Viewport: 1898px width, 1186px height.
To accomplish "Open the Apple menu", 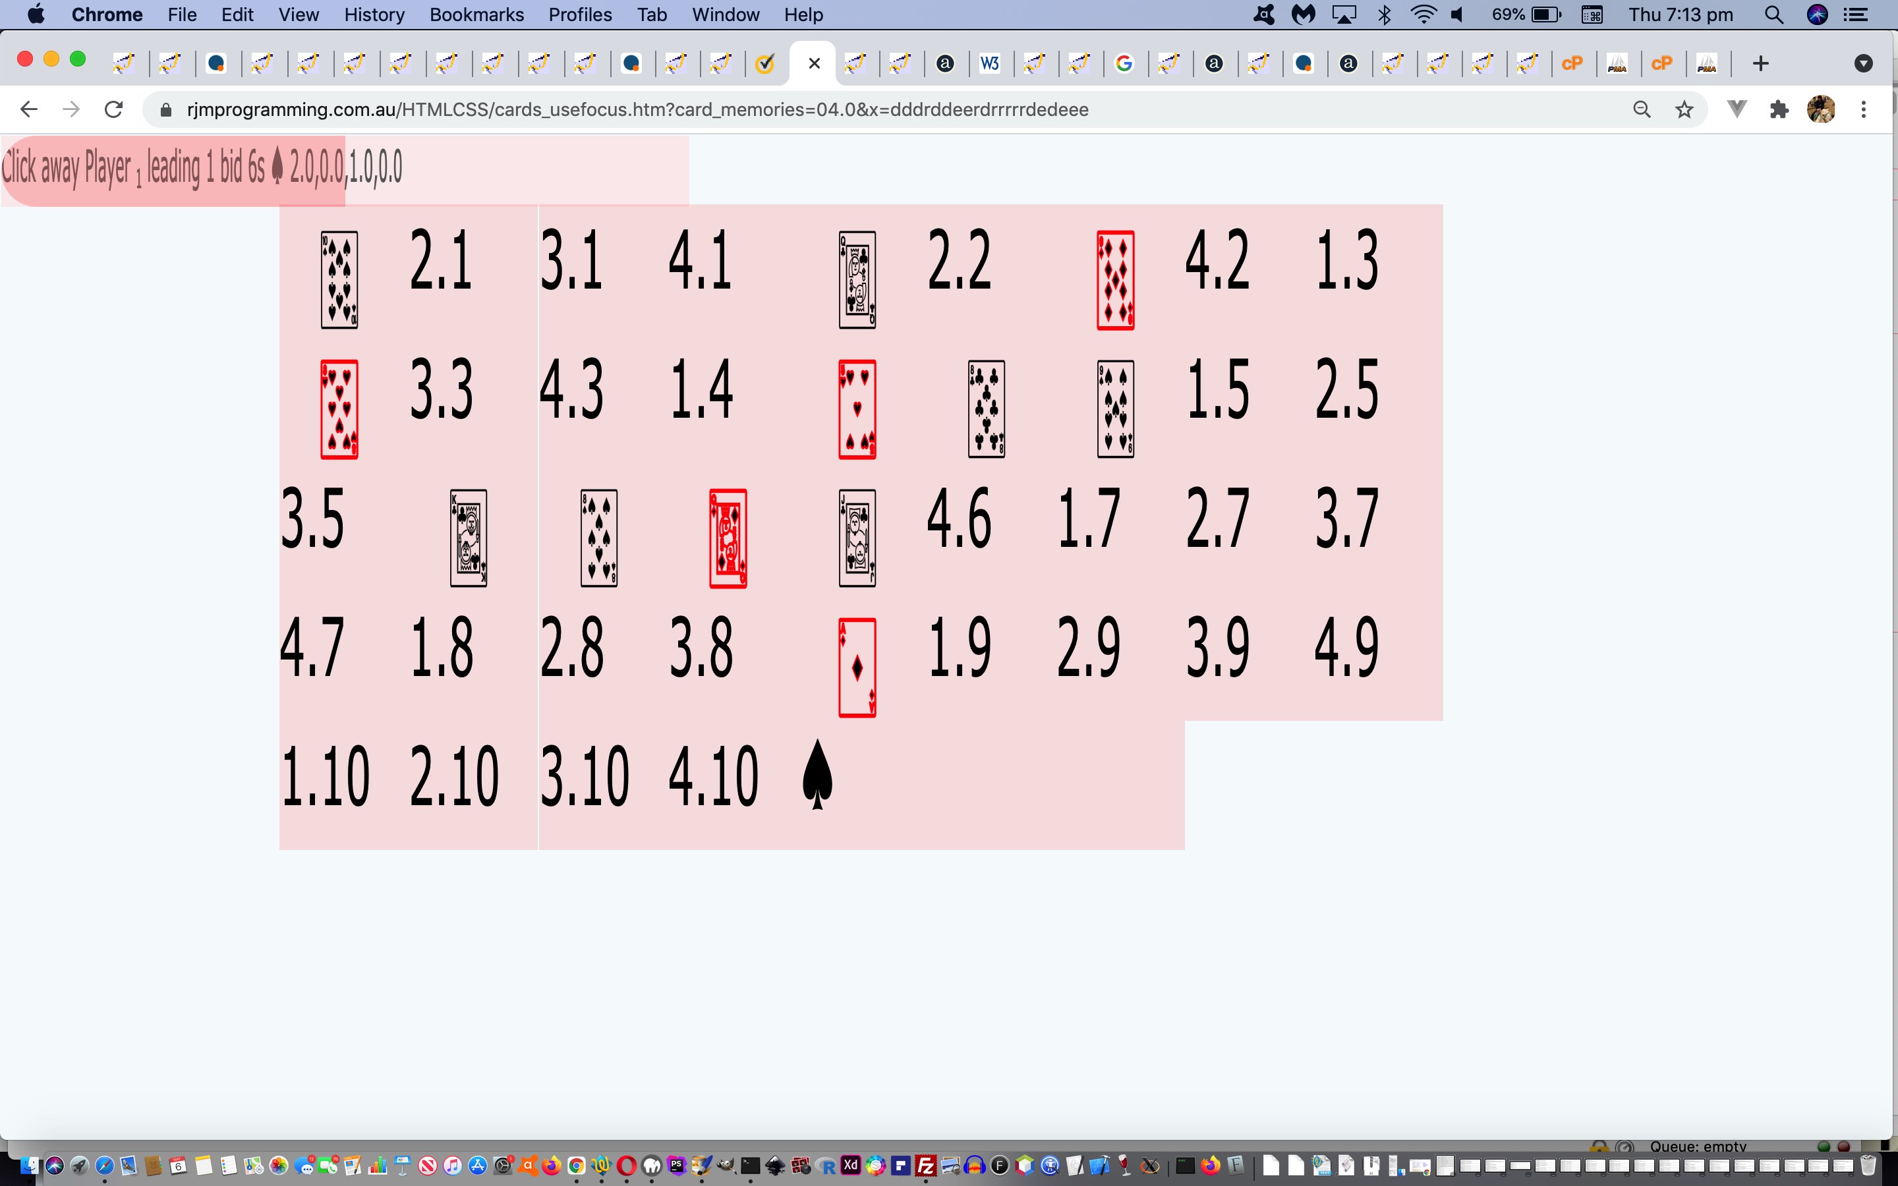I will 36,15.
